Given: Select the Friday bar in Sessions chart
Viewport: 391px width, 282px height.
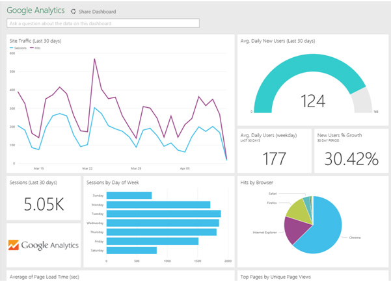Looking at the screenshot, I should click(x=152, y=241).
